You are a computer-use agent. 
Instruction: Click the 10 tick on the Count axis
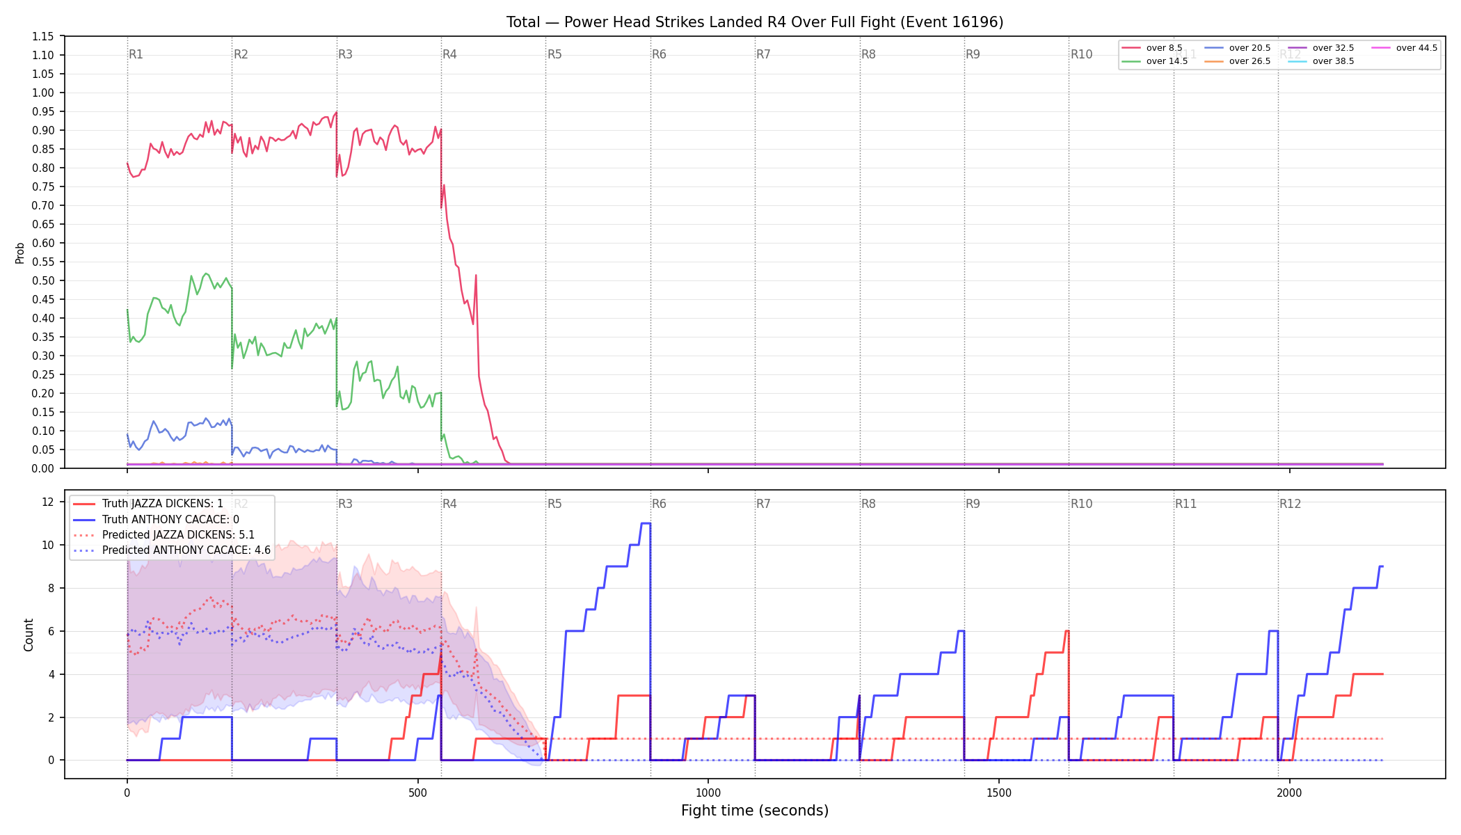[x=48, y=545]
